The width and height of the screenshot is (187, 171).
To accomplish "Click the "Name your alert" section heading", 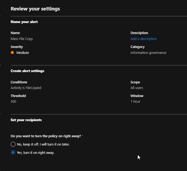I will 24,22.
